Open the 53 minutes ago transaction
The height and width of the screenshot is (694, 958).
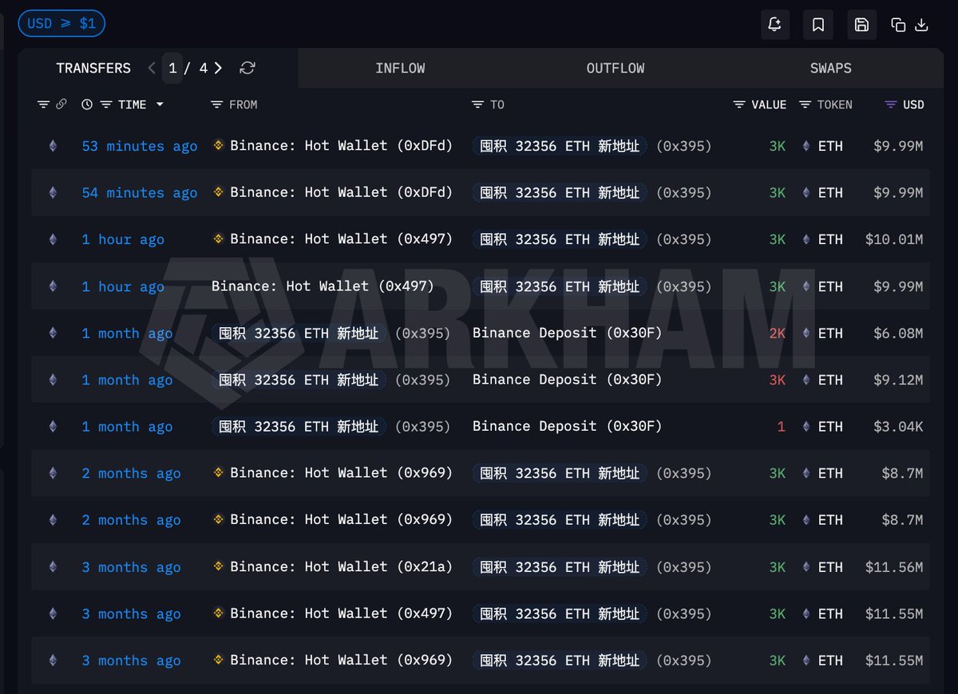point(140,146)
